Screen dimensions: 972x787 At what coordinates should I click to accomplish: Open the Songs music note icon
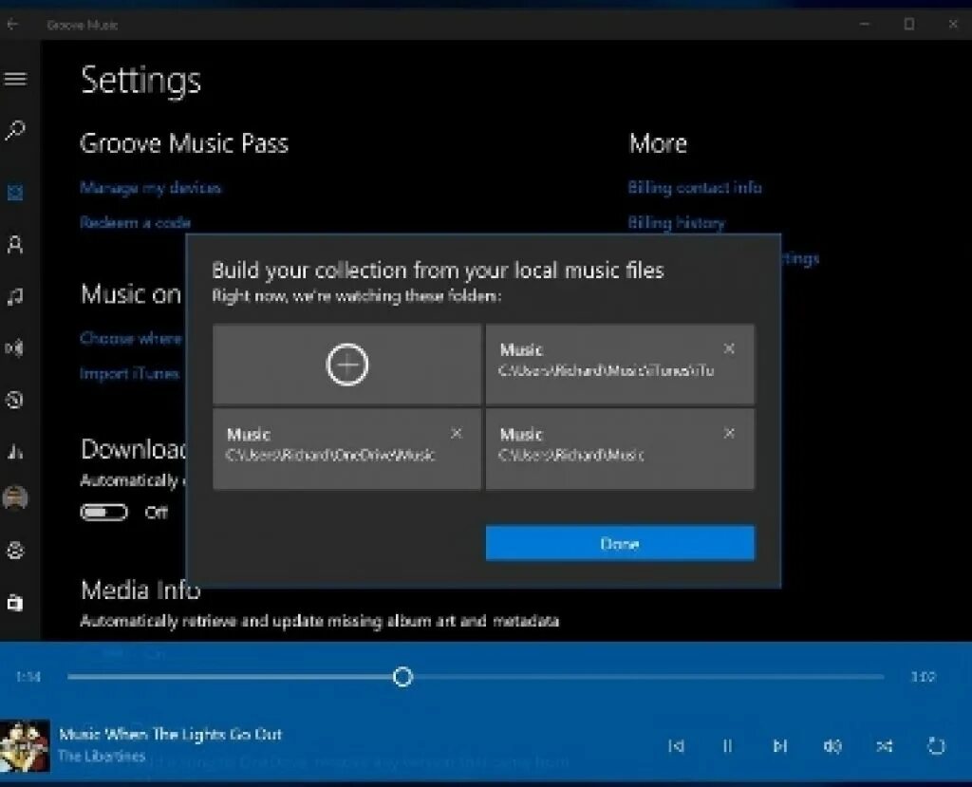15,296
